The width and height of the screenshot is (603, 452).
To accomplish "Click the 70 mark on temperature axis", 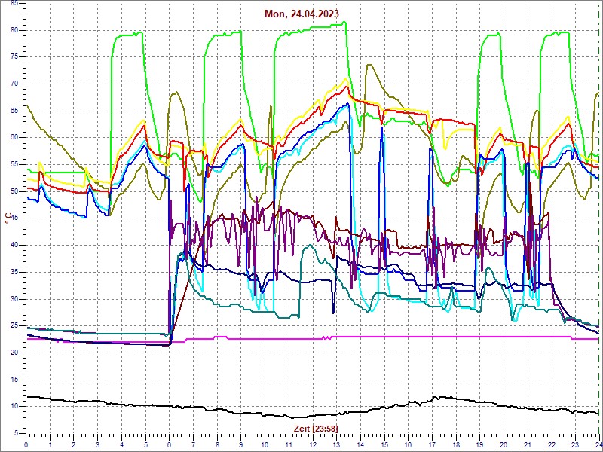I will point(14,84).
